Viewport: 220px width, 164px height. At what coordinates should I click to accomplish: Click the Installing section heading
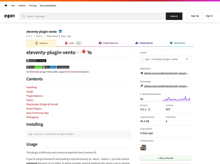click(x=35, y=124)
